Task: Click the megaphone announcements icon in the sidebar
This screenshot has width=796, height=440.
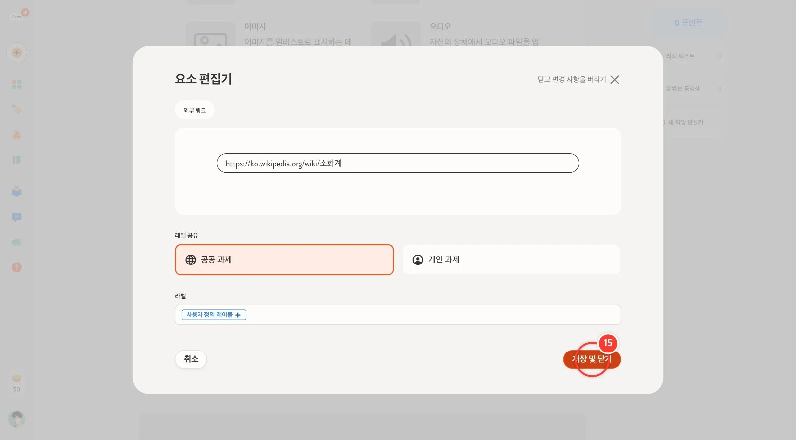Action: [x=17, y=242]
